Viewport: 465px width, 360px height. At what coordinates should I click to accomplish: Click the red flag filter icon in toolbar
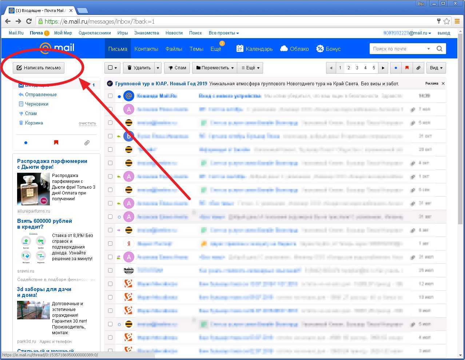pos(407,68)
